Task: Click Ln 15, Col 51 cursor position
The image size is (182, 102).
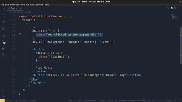Action: tap(85, 101)
